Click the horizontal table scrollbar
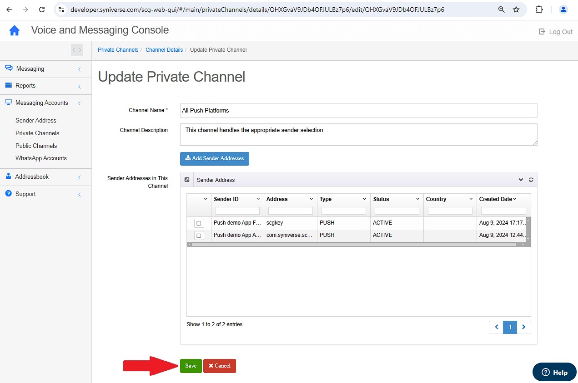The width and height of the screenshot is (578, 383). (356, 244)
